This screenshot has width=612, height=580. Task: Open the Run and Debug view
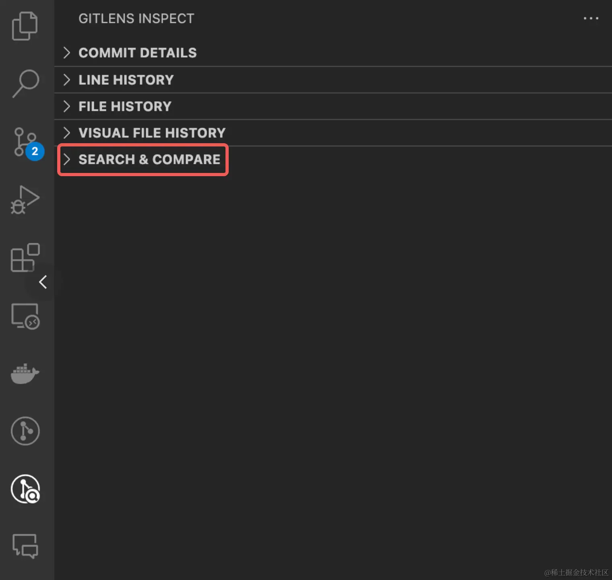pos(25,200)
